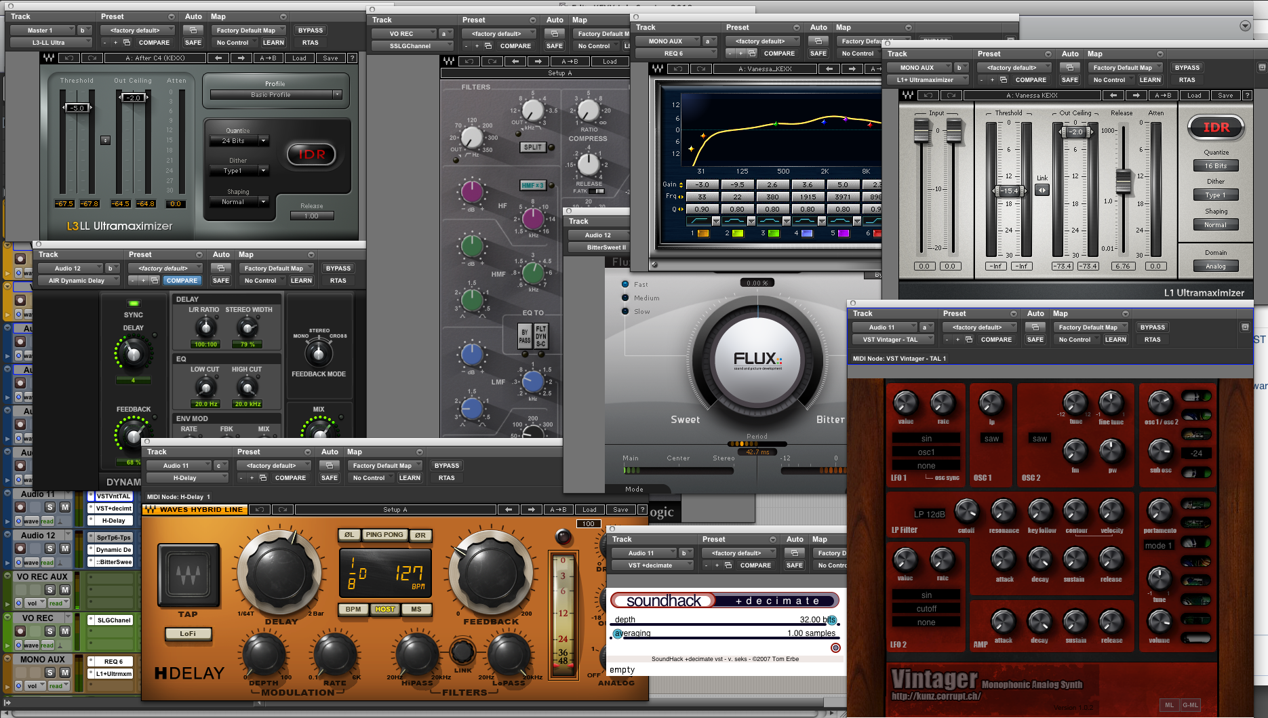Open Dither Type1 dropdown in L3-LL
Viewport: 1268px width, 718px height.
tap(239, 171)
